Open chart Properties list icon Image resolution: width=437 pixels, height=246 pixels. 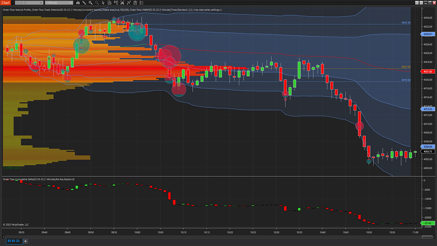coord(141,2)
